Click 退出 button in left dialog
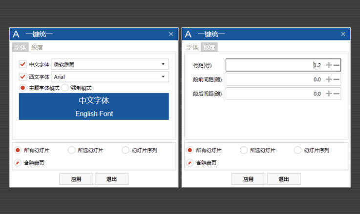Image resolution: width=360 pixels, height=214 pixels. coord(111,179)
